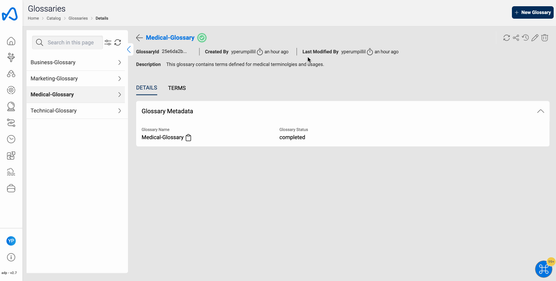
Task: Expand the Medical-Glossary chevron in the list
Action: [x=119, y=95]
